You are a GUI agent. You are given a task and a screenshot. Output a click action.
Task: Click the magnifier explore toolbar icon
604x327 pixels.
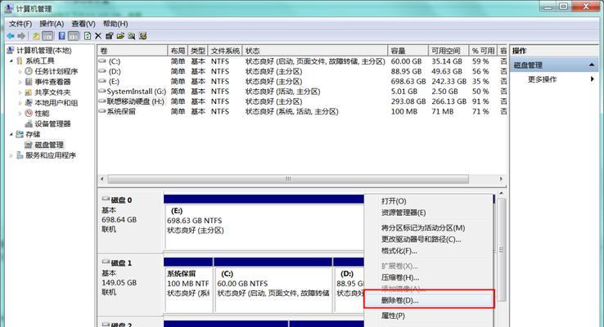point(132,36)
